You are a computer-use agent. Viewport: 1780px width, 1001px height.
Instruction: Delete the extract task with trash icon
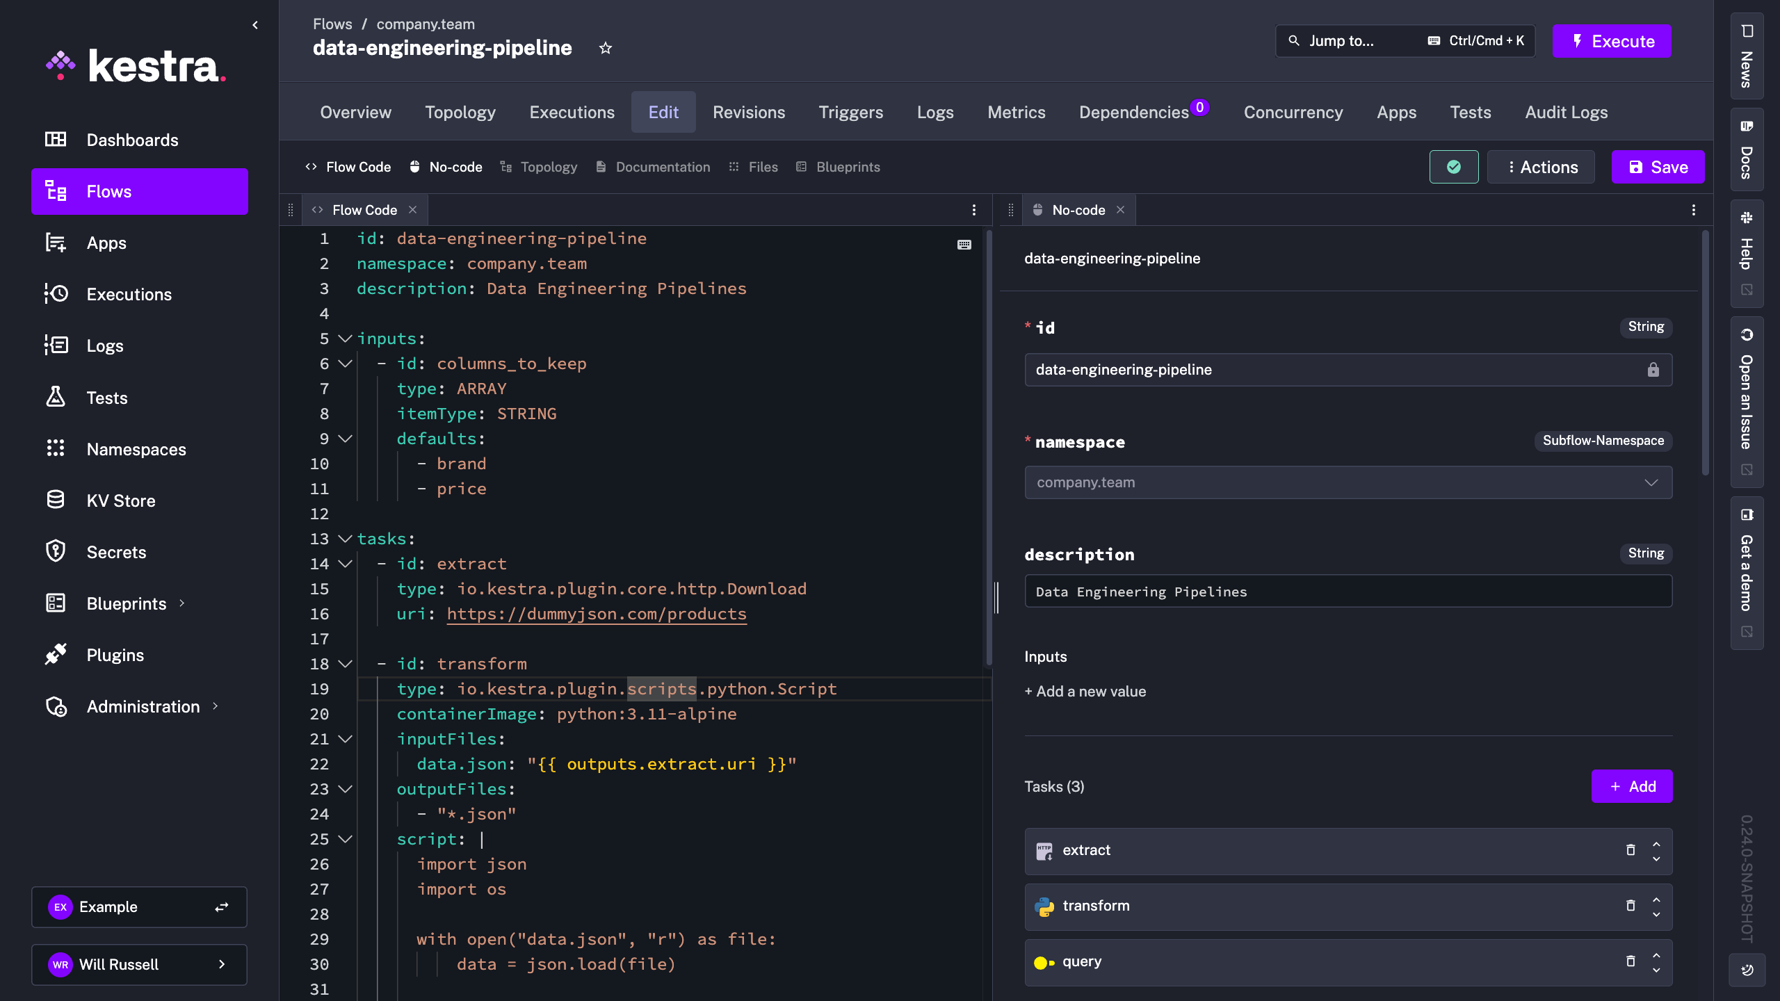coord(1631,849)
